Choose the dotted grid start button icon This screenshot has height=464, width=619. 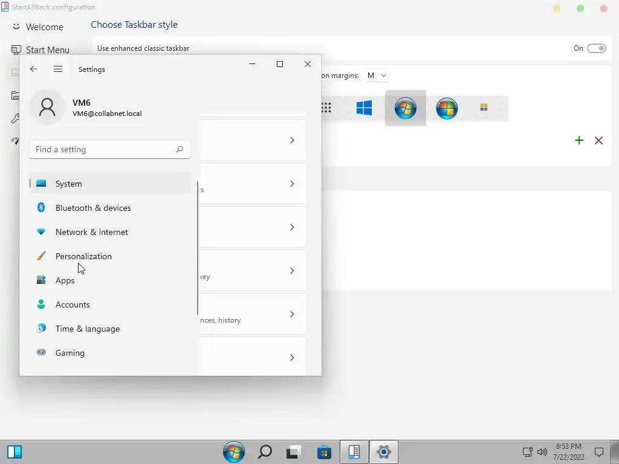tap(326, 108)
